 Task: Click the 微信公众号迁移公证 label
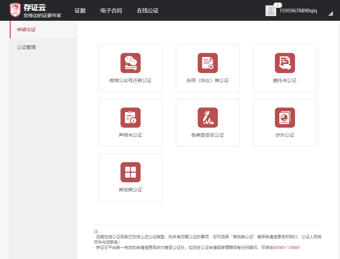[x=131, y=80]
